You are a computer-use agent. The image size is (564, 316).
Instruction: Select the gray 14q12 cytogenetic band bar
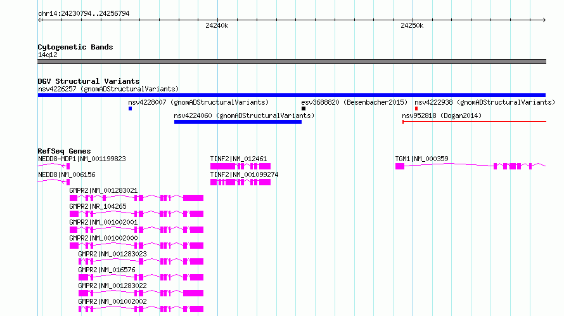coord(292,62)
